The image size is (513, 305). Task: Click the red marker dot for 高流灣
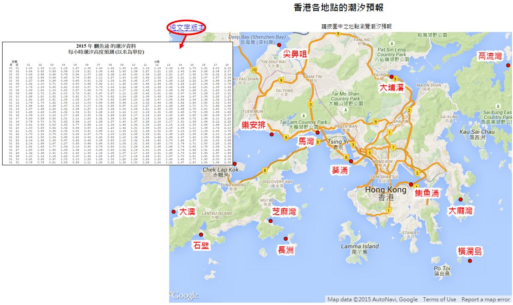(508, 65)
